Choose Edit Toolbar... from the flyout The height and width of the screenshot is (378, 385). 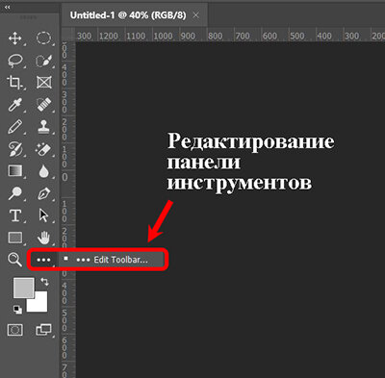(x=112, y=260)
